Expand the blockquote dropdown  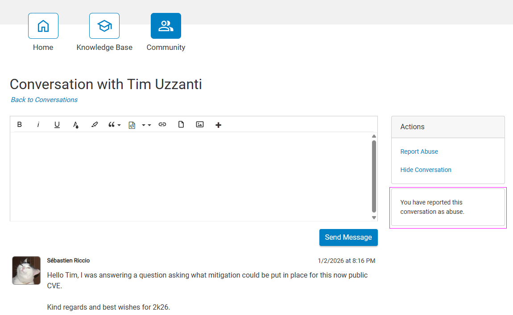coord(114,125)
